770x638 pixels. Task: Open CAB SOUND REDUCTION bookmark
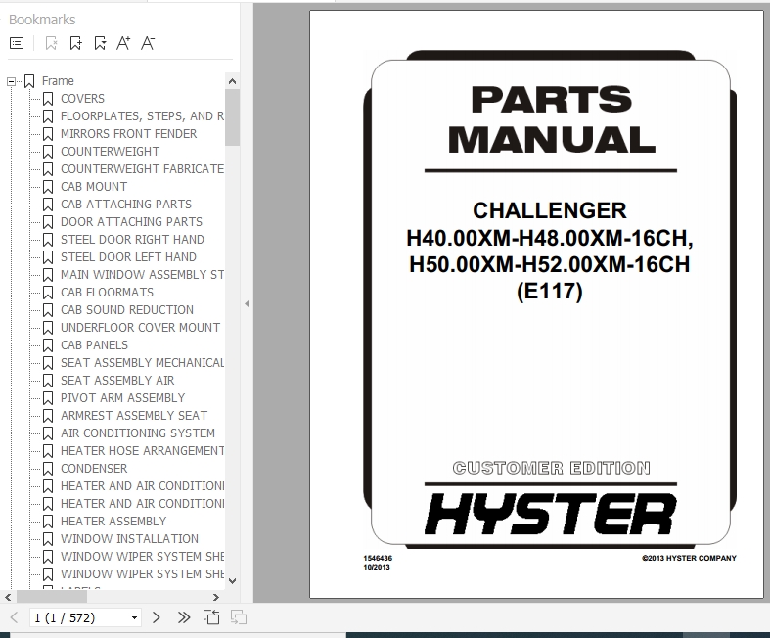[127, 310]
